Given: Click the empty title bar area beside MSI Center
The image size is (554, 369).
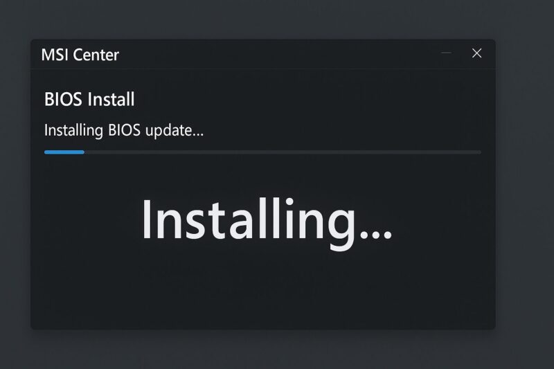Looking at the screenshot, I should [276, 55].
